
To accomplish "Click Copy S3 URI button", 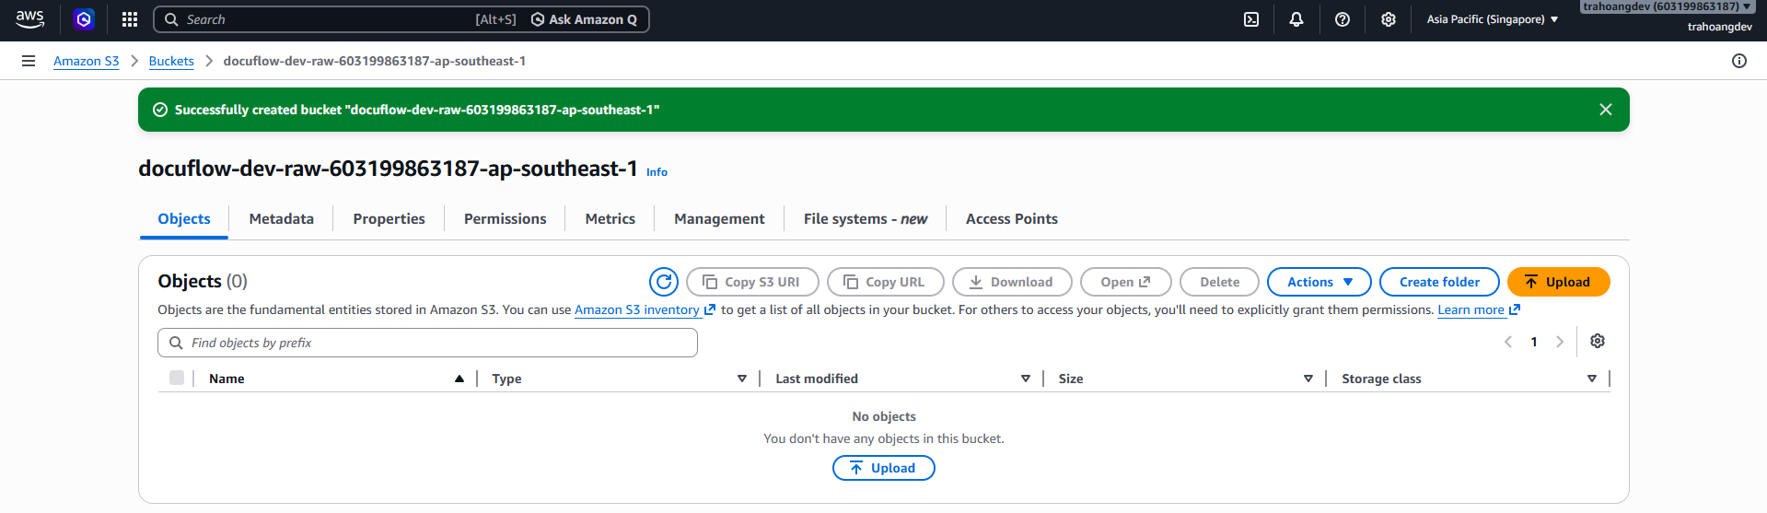I will (x=752, y=282).
